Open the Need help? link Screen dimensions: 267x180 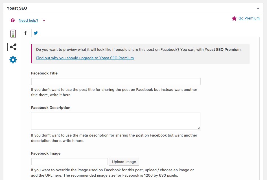pos(28,20)
